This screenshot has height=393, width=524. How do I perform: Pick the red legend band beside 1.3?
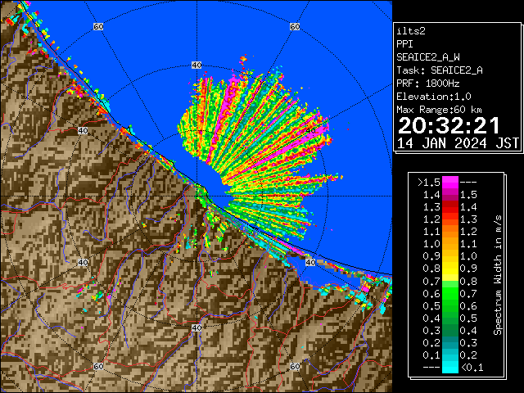pyautogui.click(x=450, y=207)
